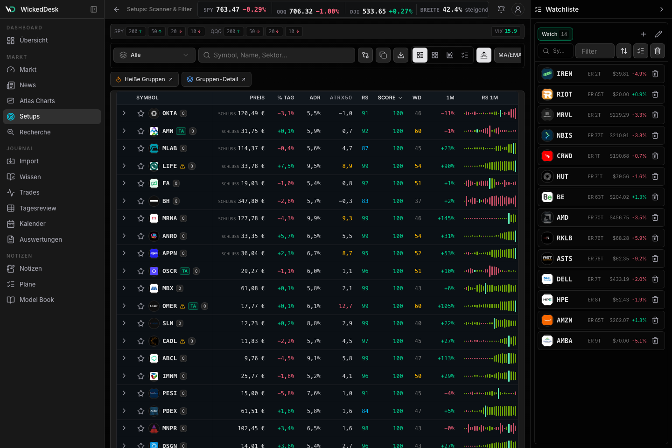The width and height of the screenshot is (672, 448).
Task: Expand the AMN row details
Action: (124, 131)
